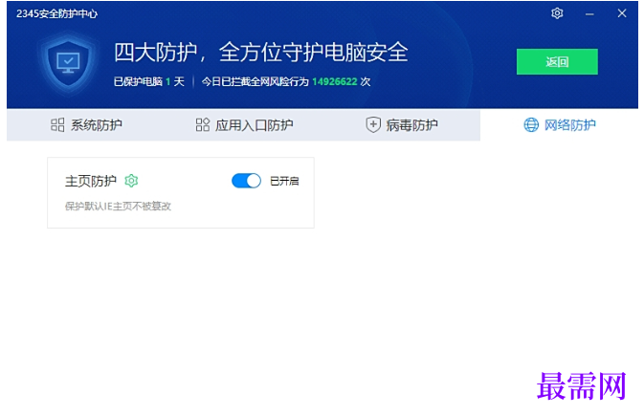Screen dimensions: 644x416
Task: Select the 网络防护 tab
Action: (x=560, y=125)
